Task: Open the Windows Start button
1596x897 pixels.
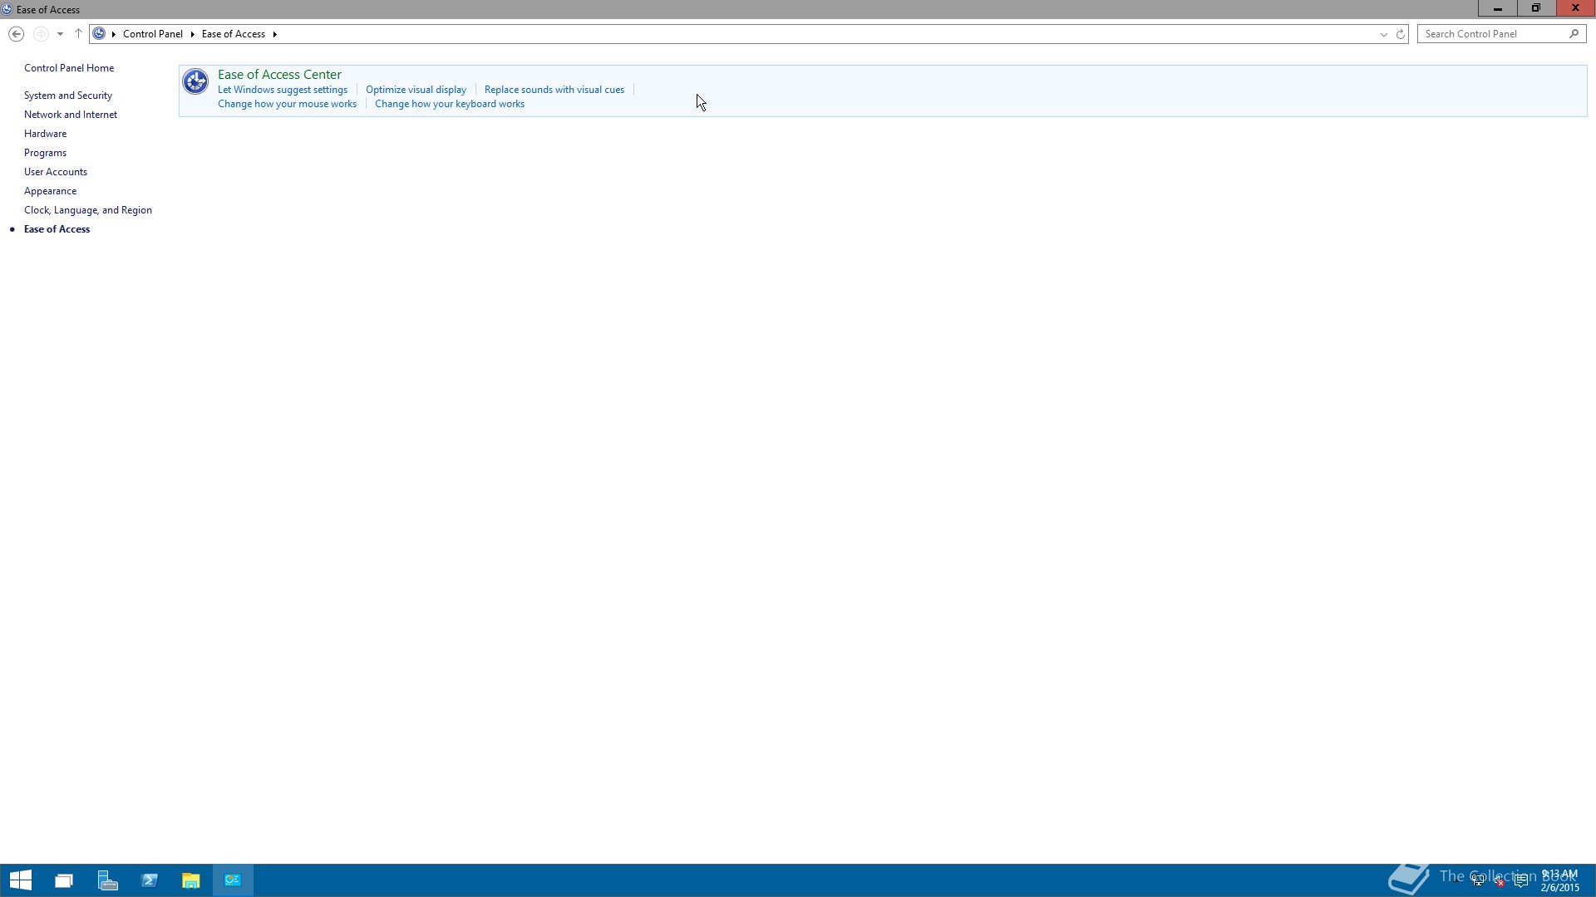Action: [21, 880]
